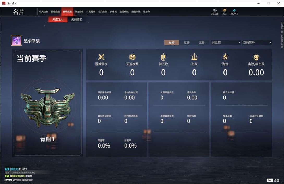Open the 当前赛季 season dropdown
Image resolution: width=284 pixels, height=184 pixels.
pos(257,42)
